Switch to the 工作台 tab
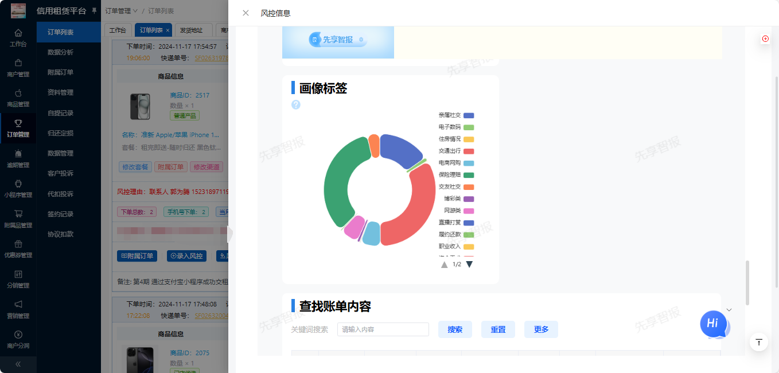Viewport: 779px width, 373px height. coord(118,30)
